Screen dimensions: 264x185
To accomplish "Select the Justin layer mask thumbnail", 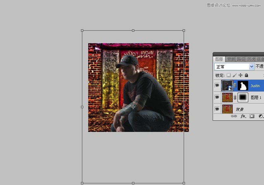I will click(x=243, y=85).
